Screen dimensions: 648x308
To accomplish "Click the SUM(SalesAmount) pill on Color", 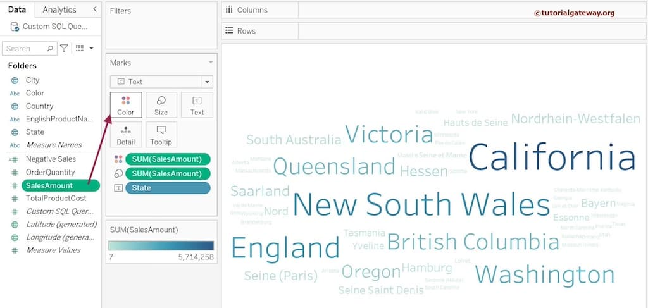I will tap(168, 159).
